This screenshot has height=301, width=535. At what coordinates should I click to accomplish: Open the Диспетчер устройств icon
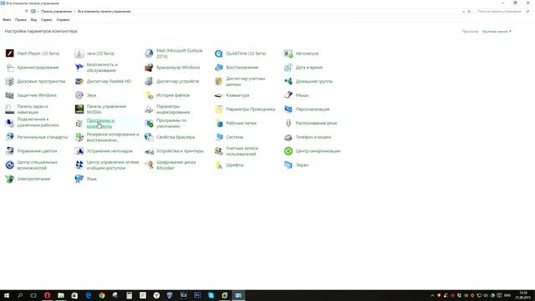(149, 81)
